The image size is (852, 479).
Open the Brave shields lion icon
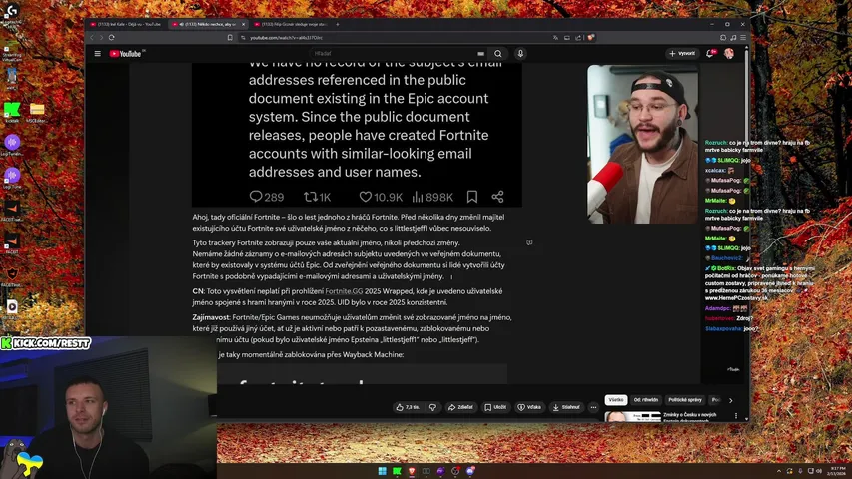coord(590,38)
